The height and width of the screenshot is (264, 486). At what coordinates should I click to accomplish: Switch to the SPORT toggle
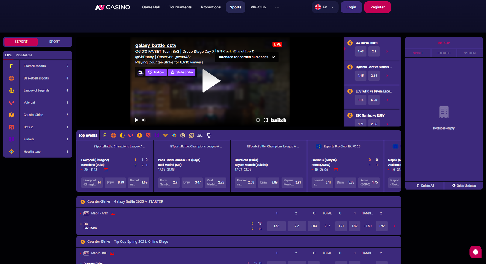(54, 42)
